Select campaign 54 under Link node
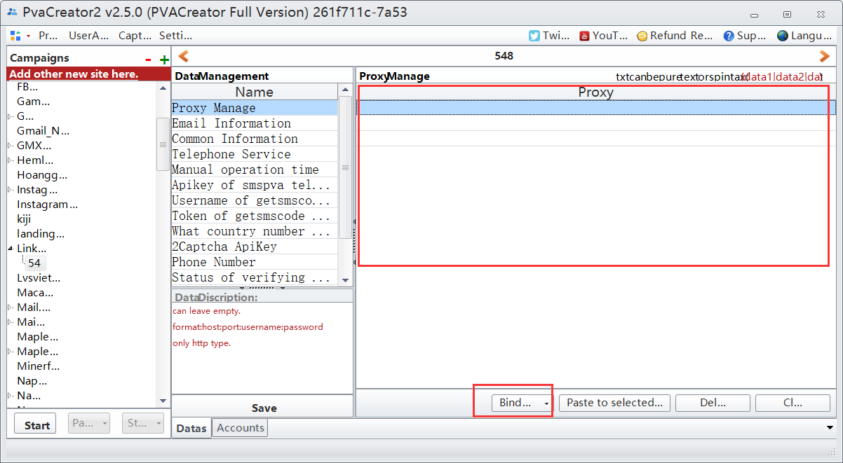Image resolution: width=843 pixels, height=463 pixels. [x=34, y=263]
